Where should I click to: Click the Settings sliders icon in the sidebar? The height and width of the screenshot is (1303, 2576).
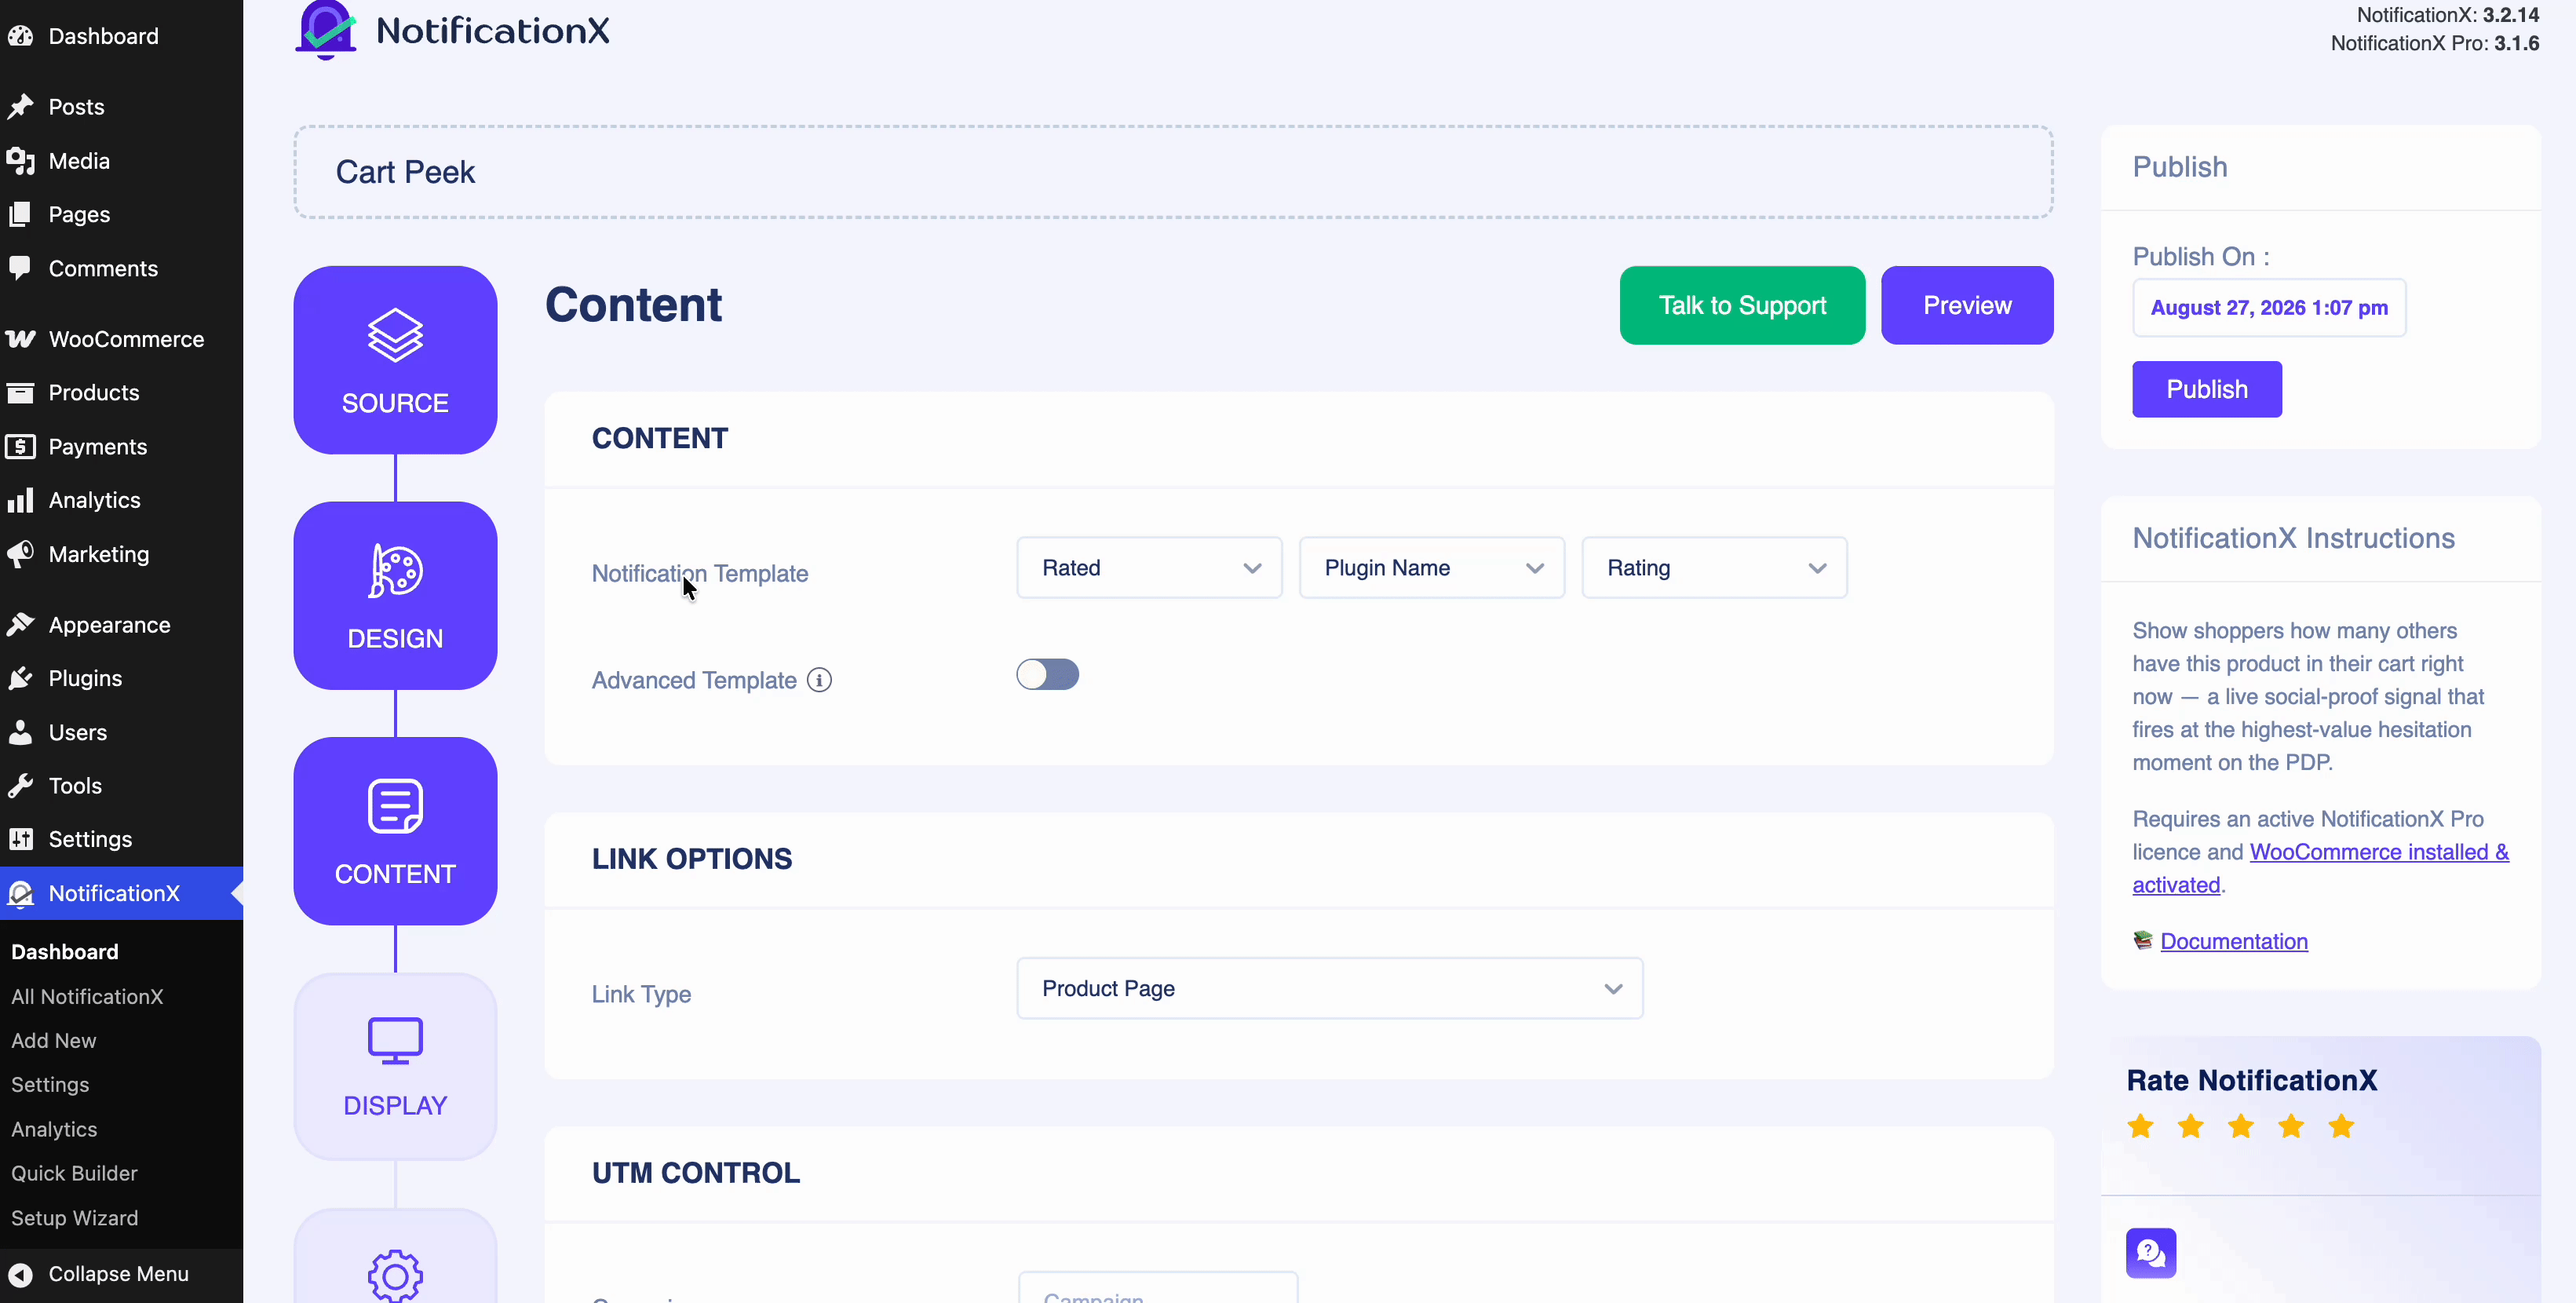pos(21,839)
